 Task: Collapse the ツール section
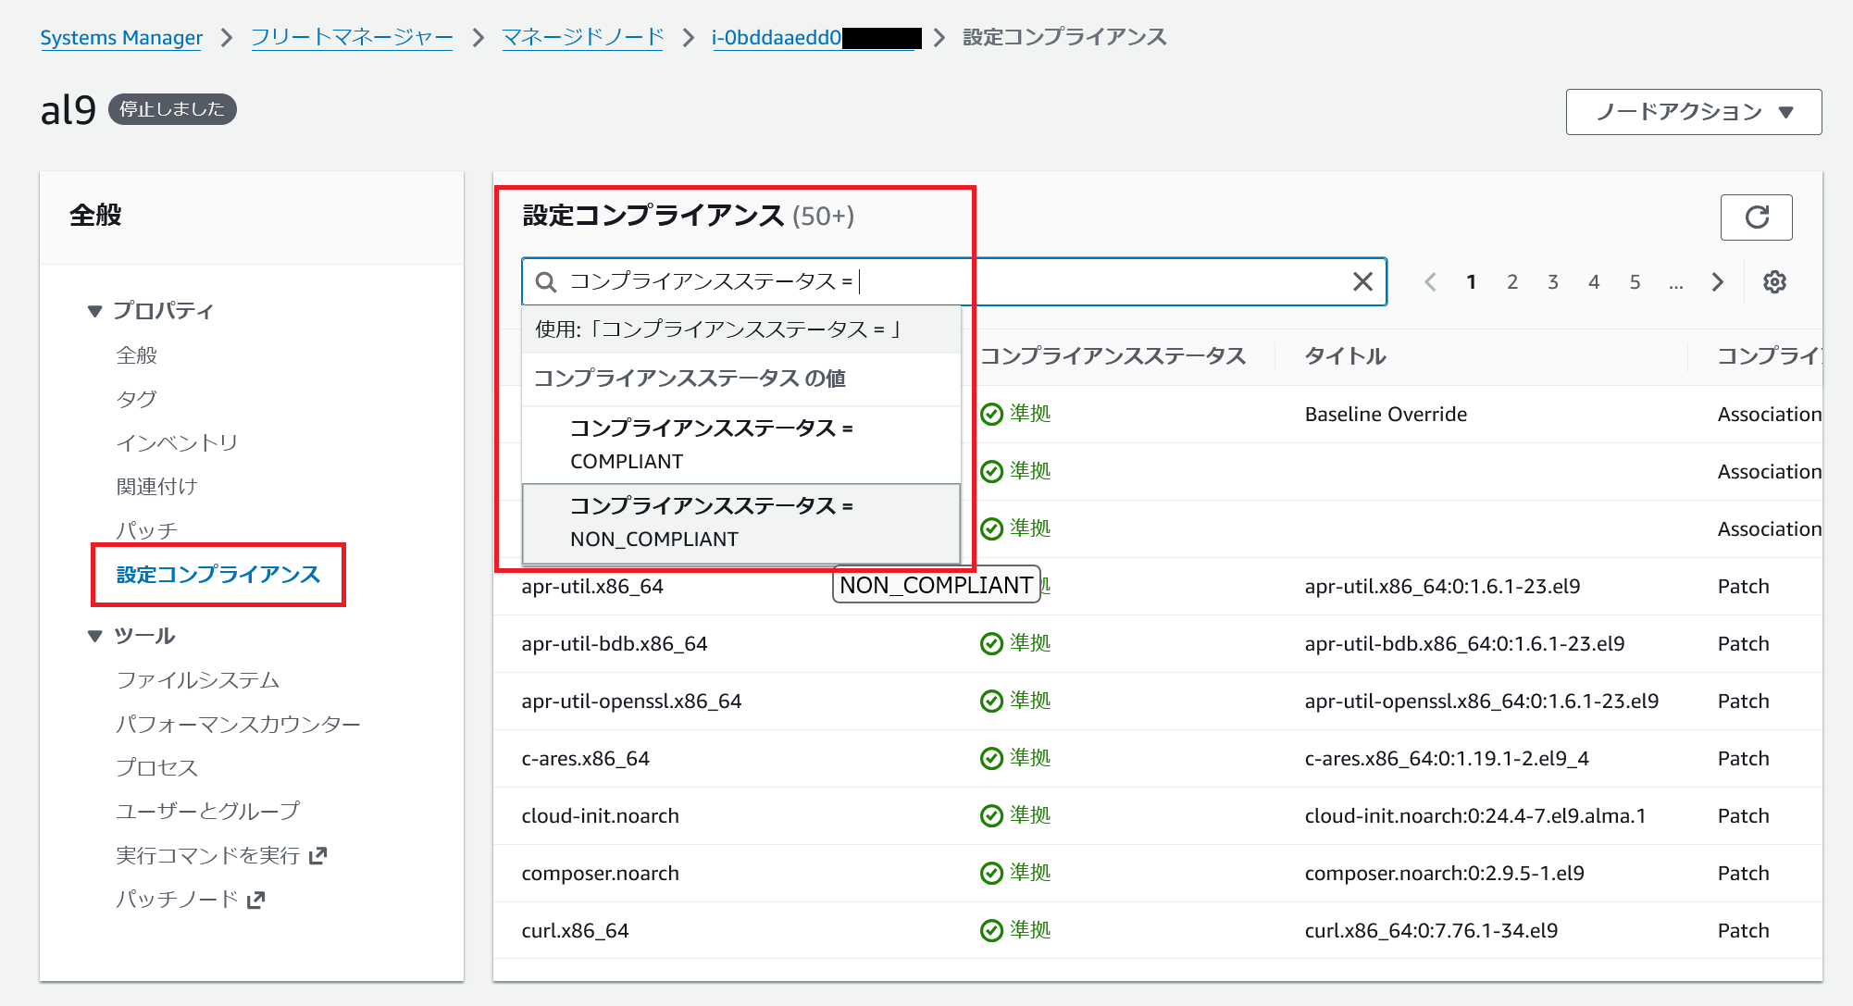point(94,636)
